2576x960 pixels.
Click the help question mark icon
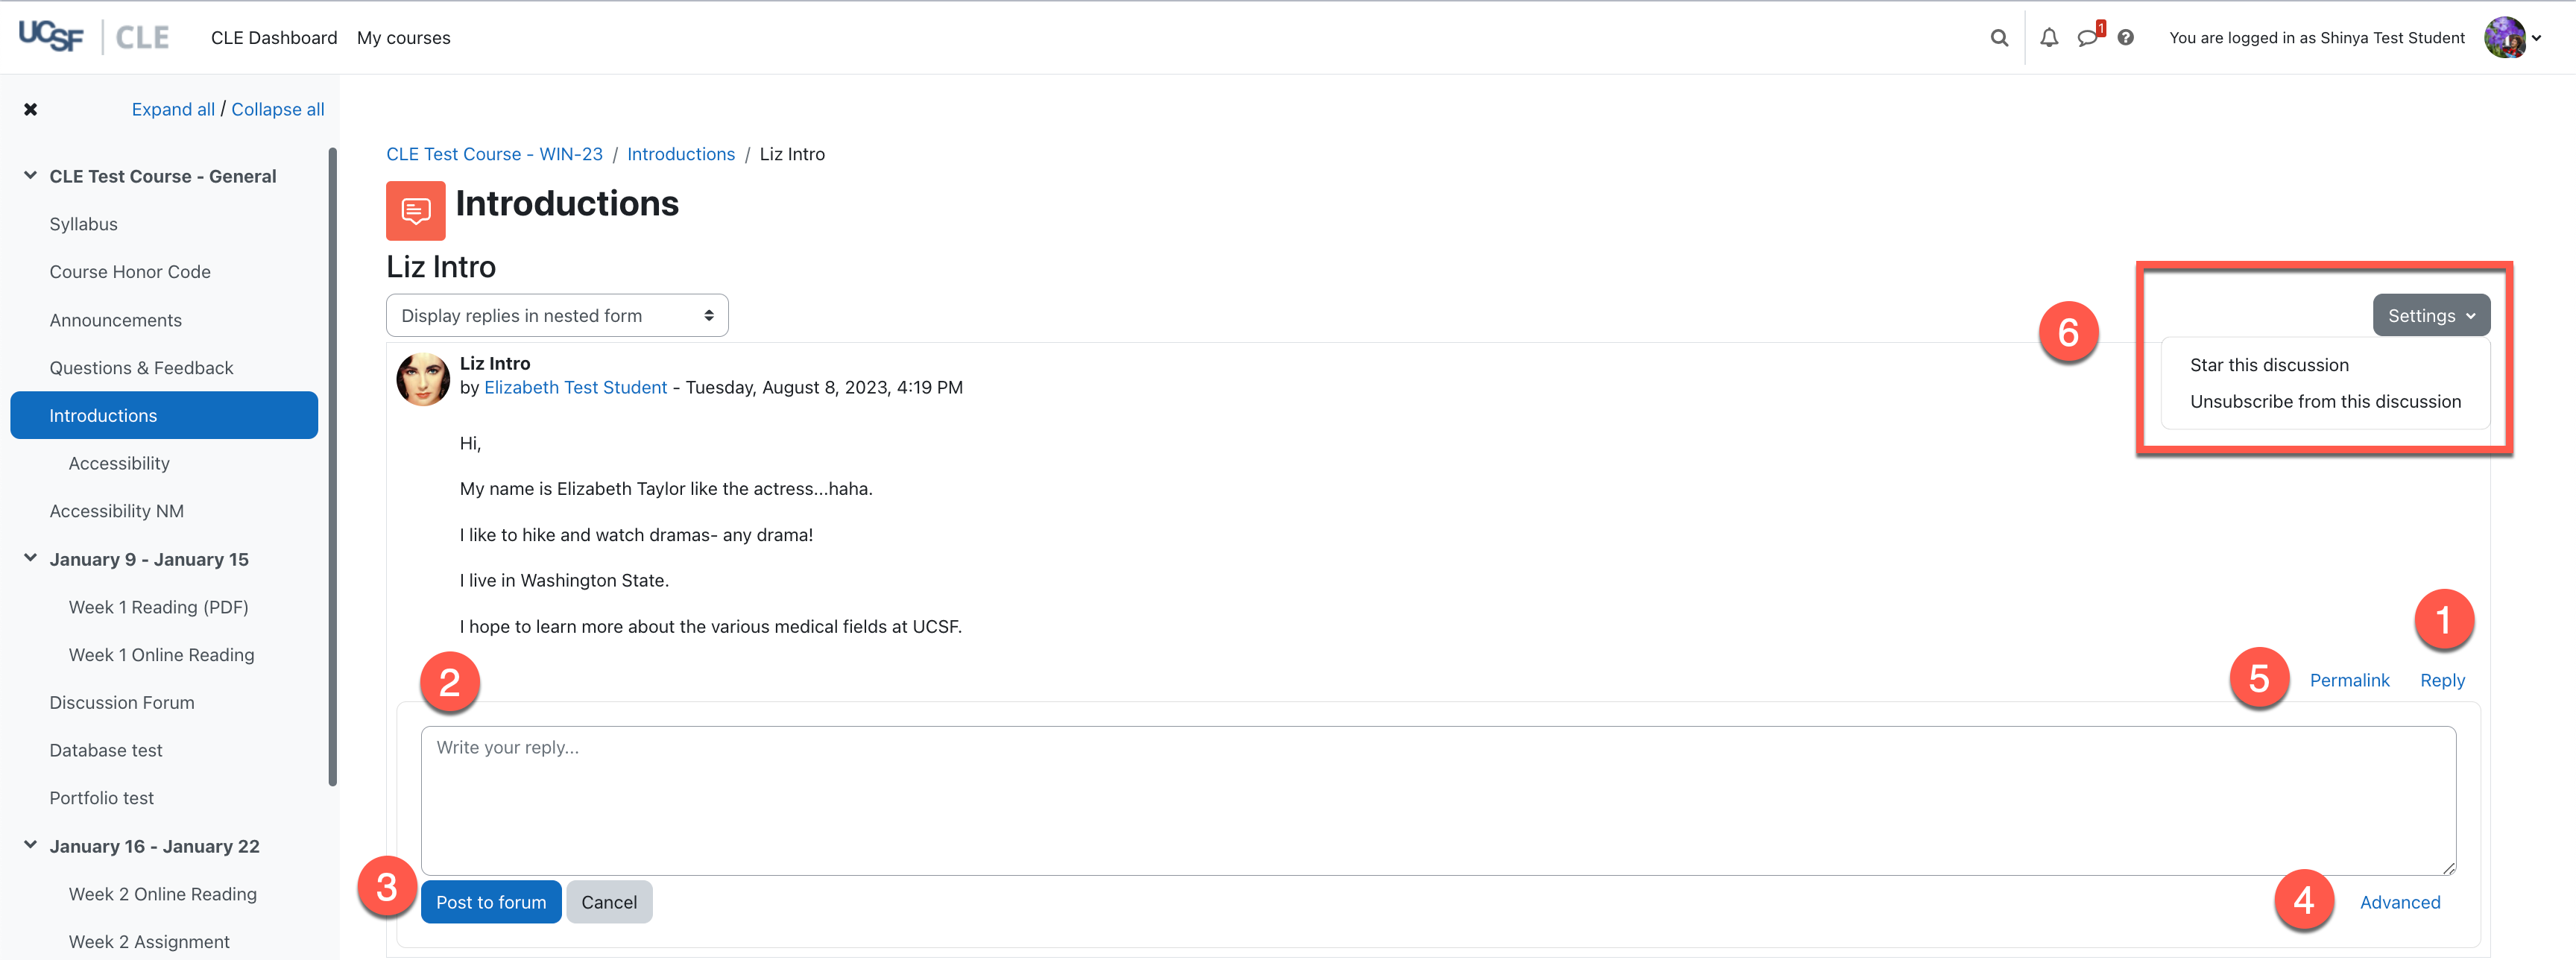(x=2126, y=38)
